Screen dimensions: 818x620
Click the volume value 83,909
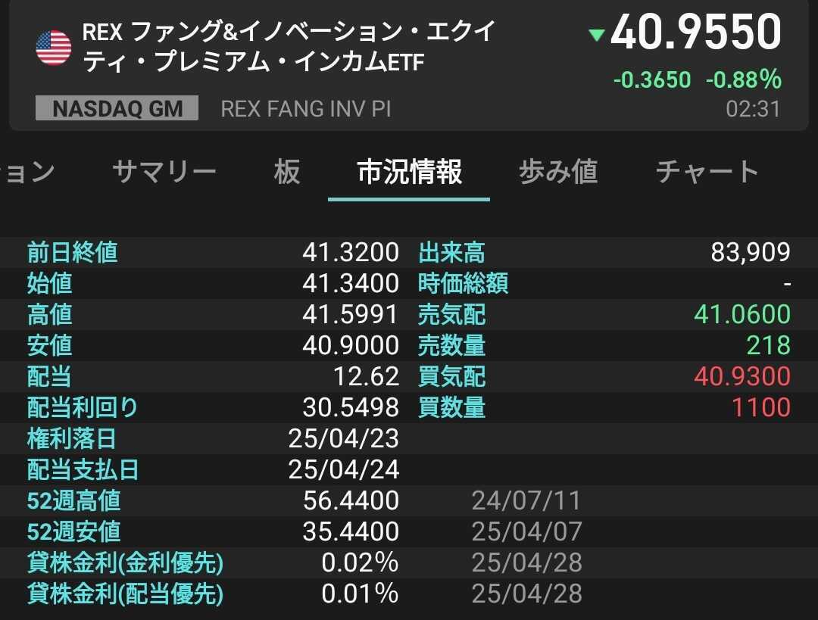751,252
